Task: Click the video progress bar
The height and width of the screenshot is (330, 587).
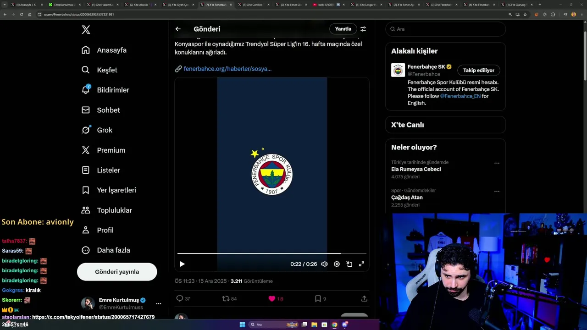Action: pos(271,253)
